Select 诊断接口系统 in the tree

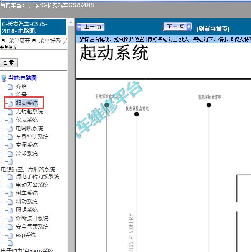tap(32, 218)
